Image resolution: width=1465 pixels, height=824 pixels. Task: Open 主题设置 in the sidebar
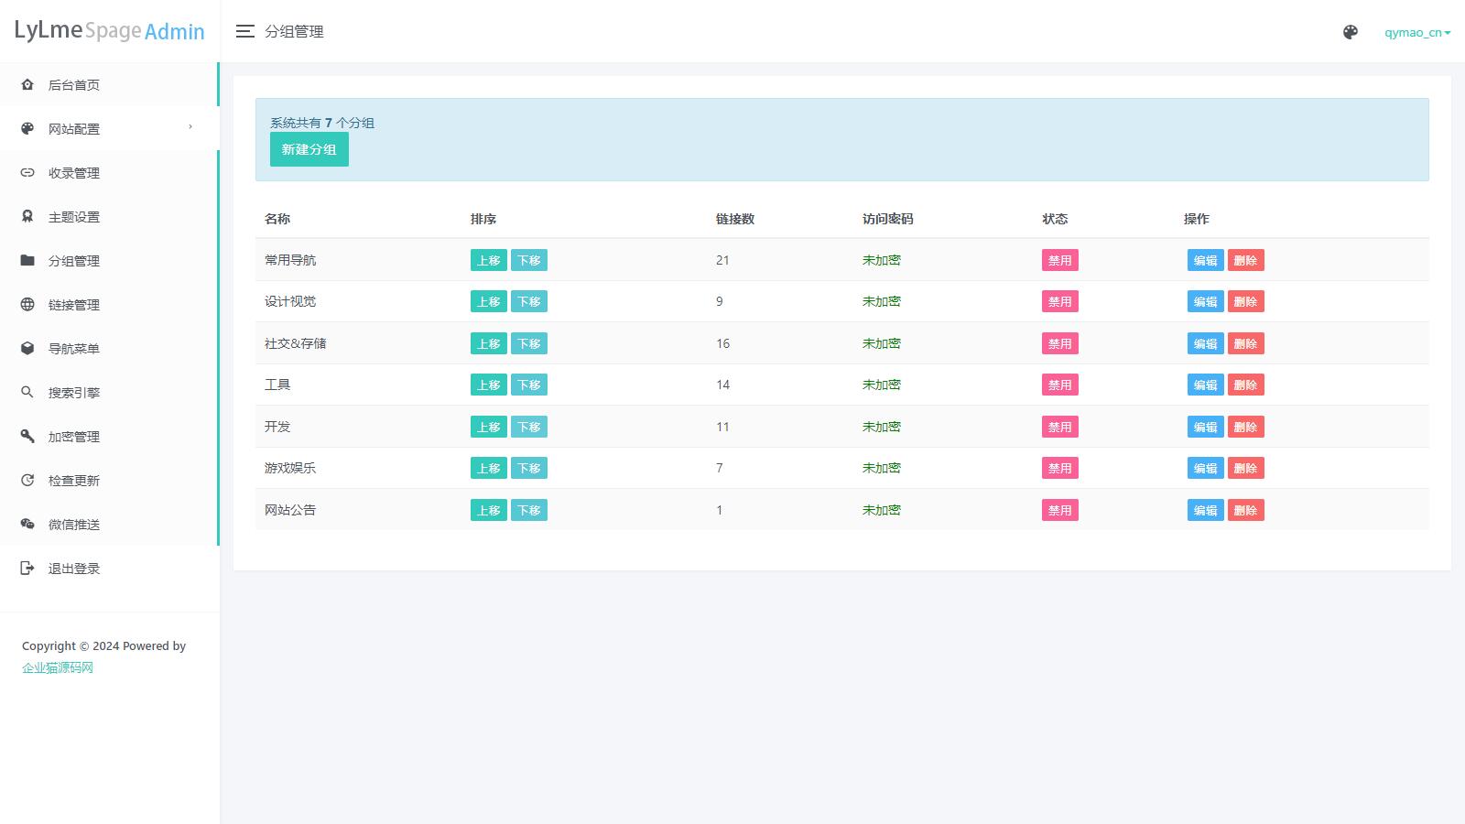(74, 217)
